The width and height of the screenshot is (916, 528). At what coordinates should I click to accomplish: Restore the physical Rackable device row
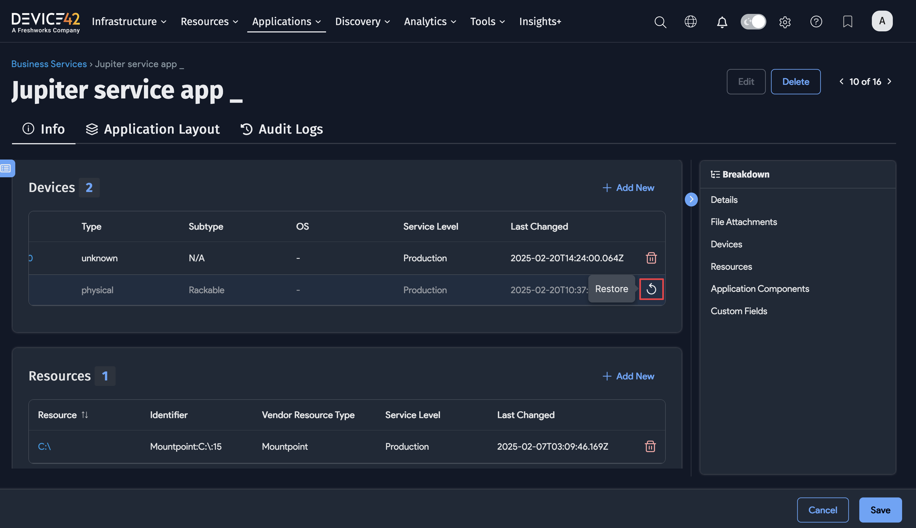point(651,289)
